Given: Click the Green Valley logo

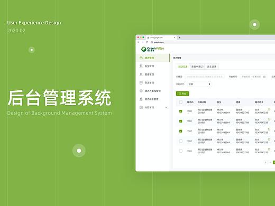Looking at the screenshot, I should coord(152,49).
